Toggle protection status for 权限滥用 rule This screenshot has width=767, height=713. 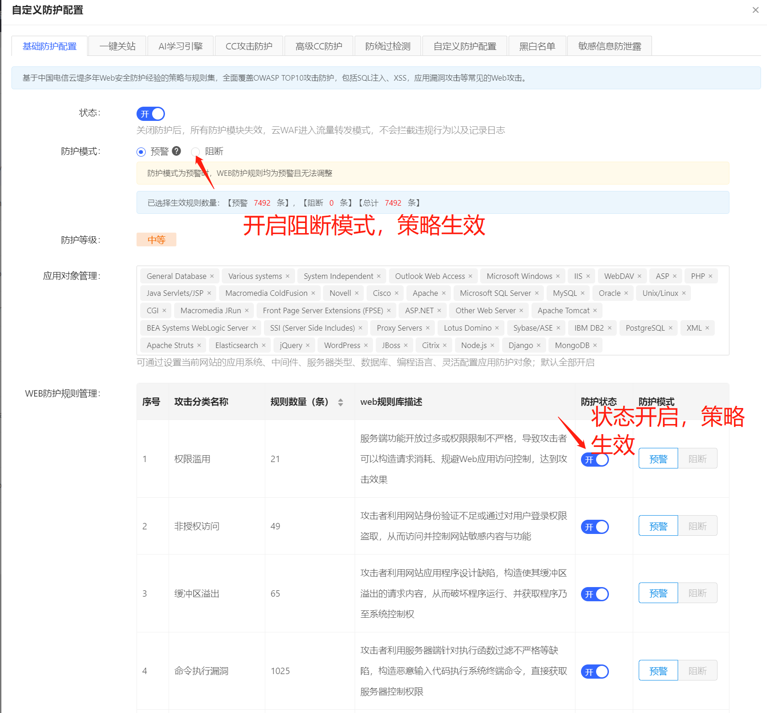click(x=594, y=459)
